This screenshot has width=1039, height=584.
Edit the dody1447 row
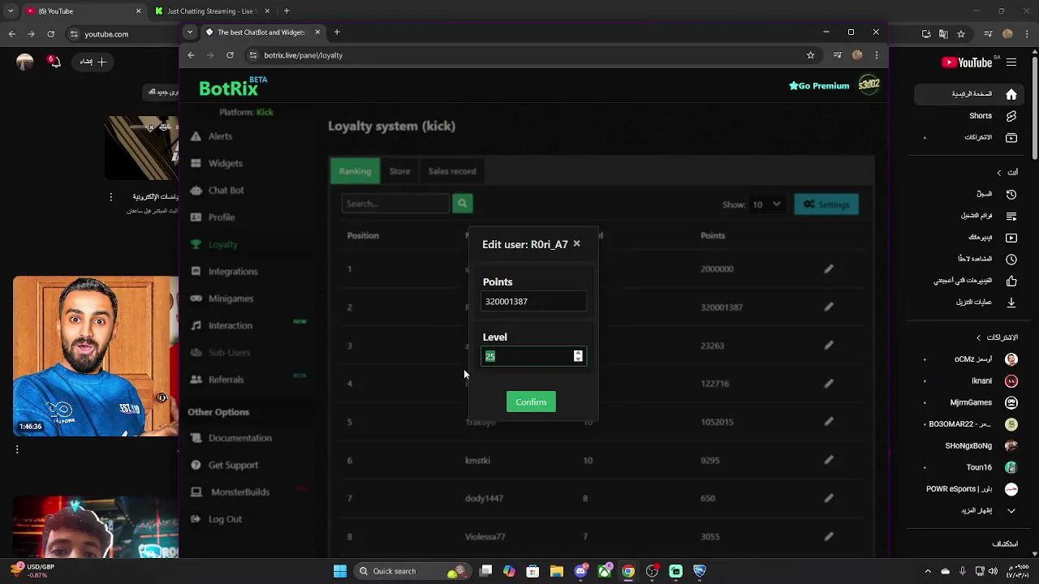tap(829, 498)
